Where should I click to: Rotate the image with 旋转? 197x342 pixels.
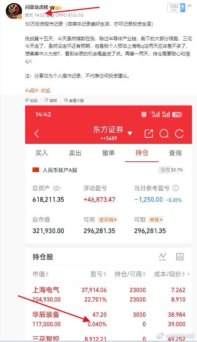coord(51,100)
